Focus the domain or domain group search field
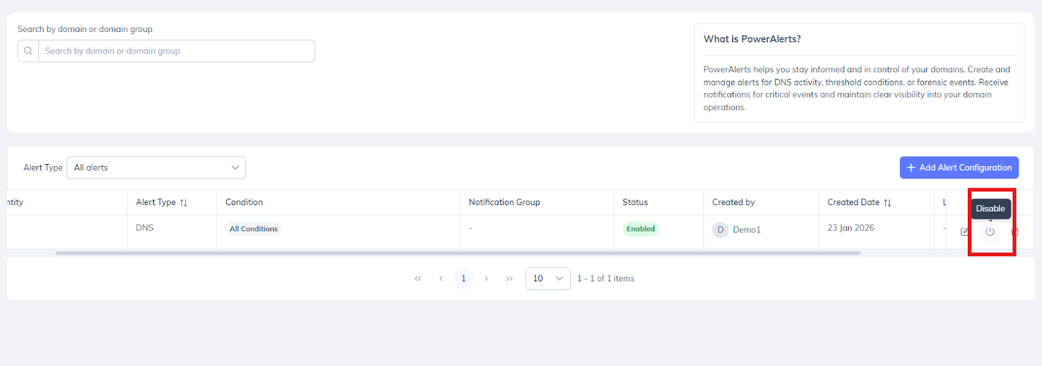Image resolution: width=1042 pixels, height=366 pixels. [176, 51]
